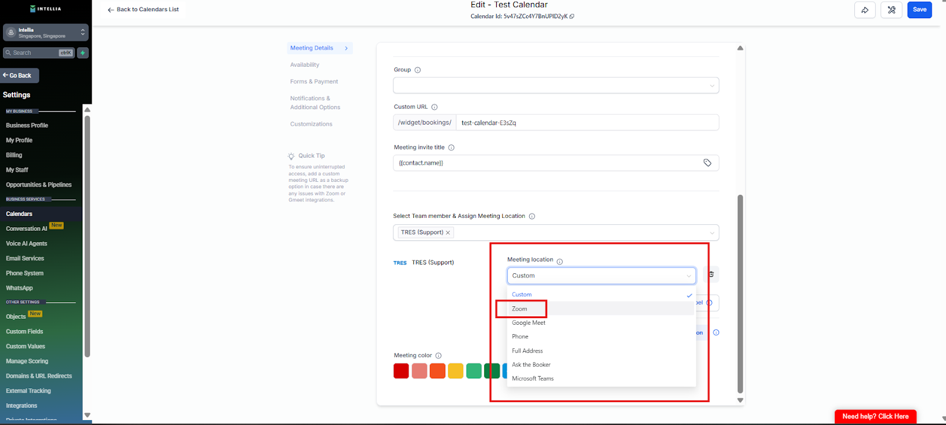Pick the light green meeting color swatch
946x425 pixels.
474,371
